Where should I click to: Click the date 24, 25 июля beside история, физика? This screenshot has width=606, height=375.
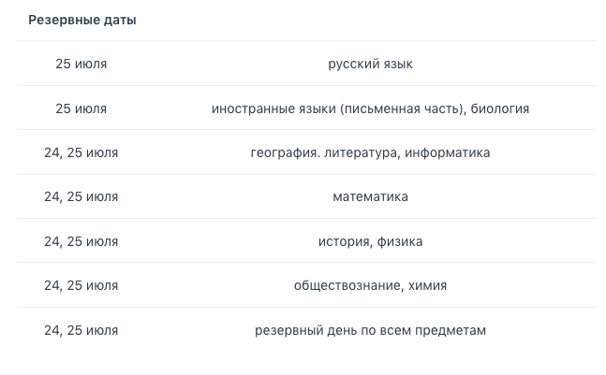tap(81, 241)
